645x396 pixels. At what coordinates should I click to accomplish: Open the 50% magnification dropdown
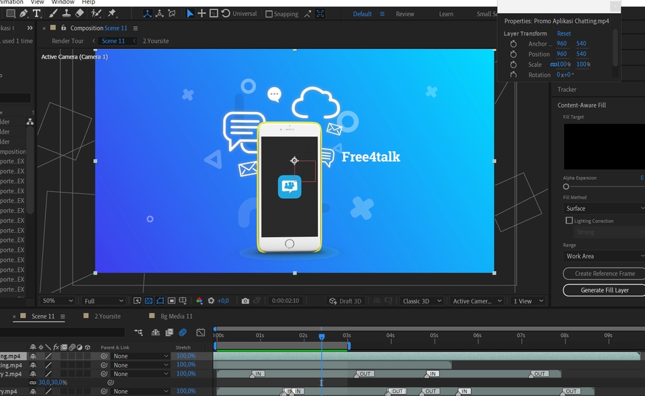point(57,301)
